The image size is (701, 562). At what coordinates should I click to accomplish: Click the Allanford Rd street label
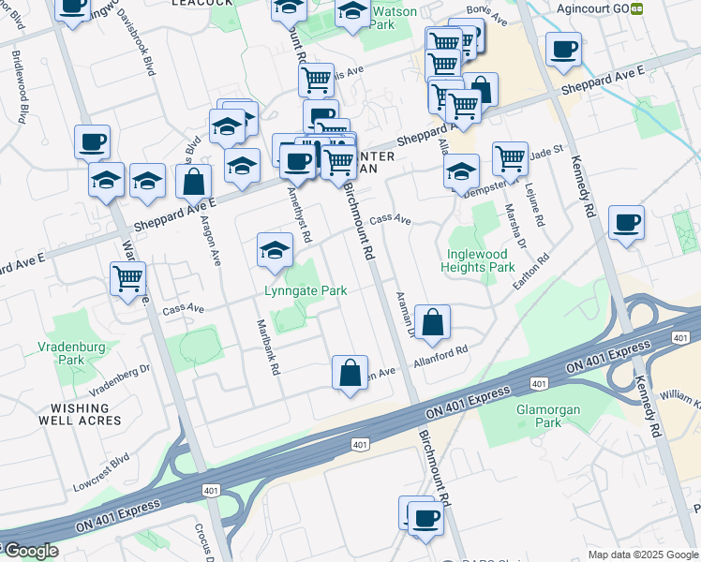click(x=440, y=357)
